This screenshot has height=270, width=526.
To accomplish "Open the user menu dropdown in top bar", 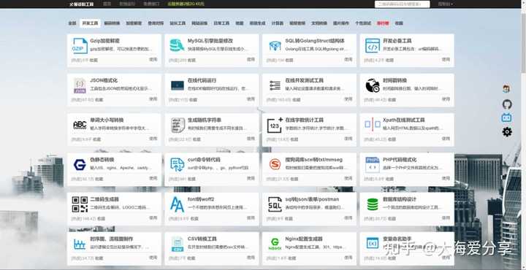I will coord(445,4).
